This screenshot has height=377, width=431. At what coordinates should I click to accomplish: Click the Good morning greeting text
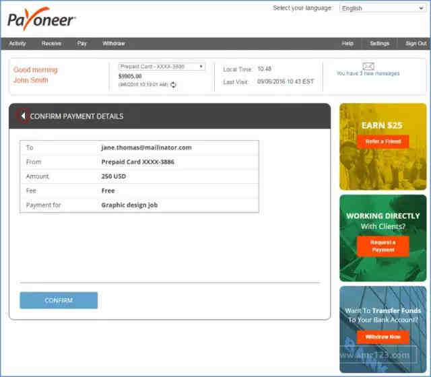36,70
